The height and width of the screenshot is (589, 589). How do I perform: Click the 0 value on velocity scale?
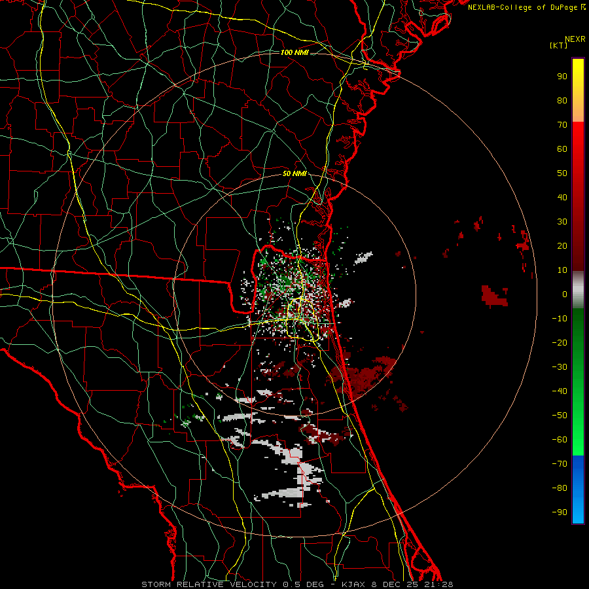pos(565,294)
